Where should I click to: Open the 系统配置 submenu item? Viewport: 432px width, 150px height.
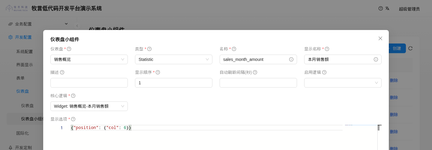[25, 52]
